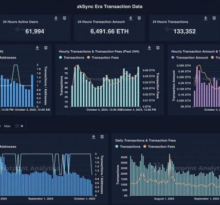Click the dashboard title zkSync Era Transaction Data

click(x=109, y=7)
